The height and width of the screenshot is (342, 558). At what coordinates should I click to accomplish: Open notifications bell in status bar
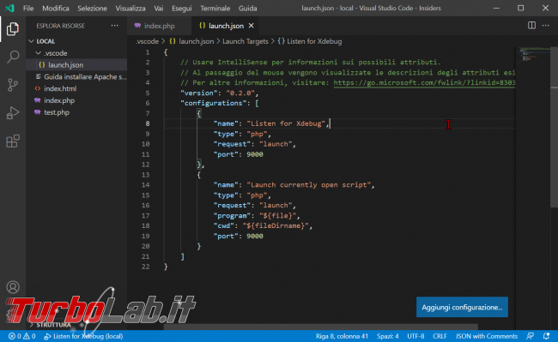pyautogui.click(x=546, y=336)
